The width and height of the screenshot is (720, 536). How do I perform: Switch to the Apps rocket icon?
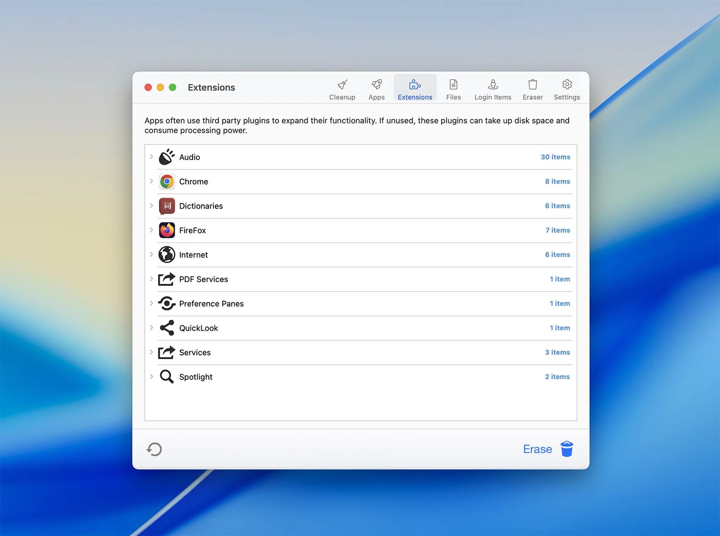(377, 85)
